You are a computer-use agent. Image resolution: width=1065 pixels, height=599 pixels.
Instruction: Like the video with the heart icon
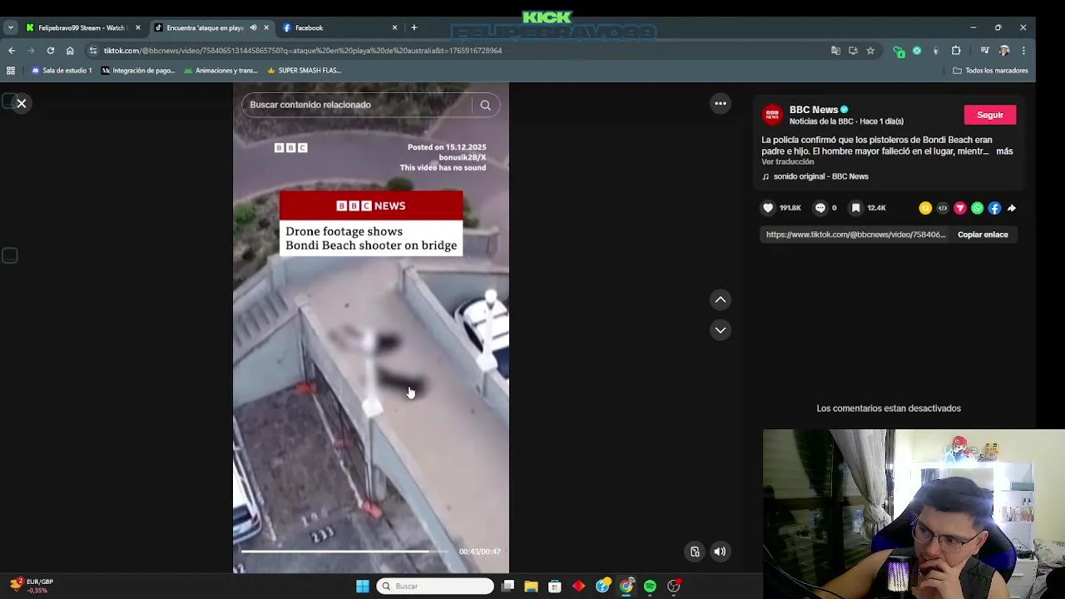768,208
